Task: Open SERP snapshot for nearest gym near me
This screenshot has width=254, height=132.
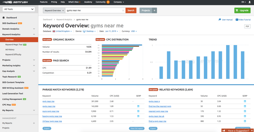Action: (x=245, y=111)
